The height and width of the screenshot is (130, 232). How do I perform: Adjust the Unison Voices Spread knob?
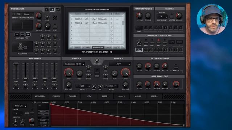[x=148, y=16]
